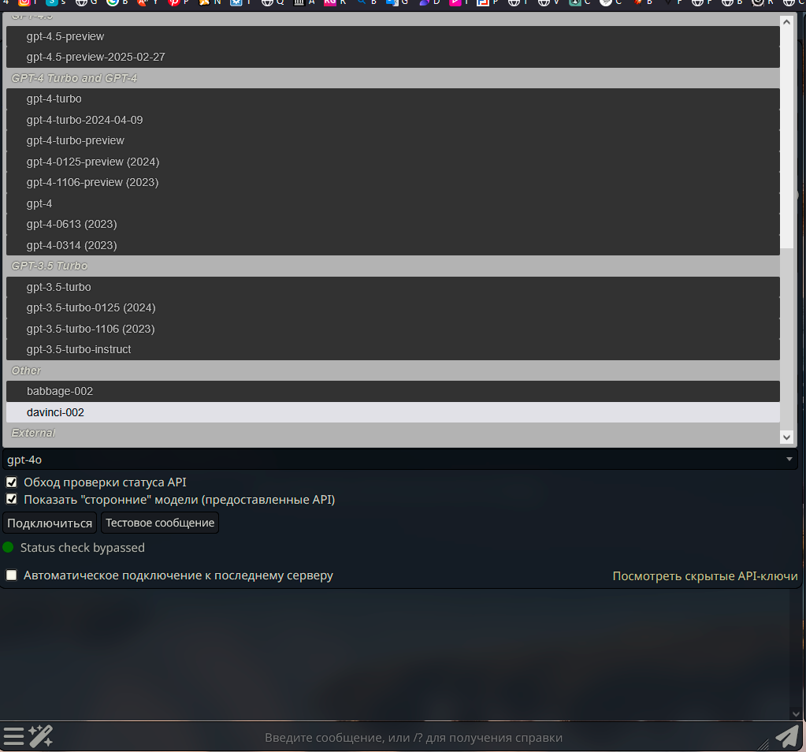Select gpt-4.5-preview from the list
The width and height of the screenshot is (806, 752).
(x=392, y=36)
